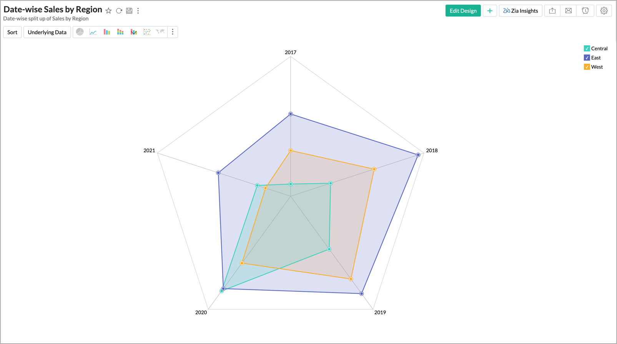
Task: Mark report as favorite with star icon
Action: coord(108,11)
